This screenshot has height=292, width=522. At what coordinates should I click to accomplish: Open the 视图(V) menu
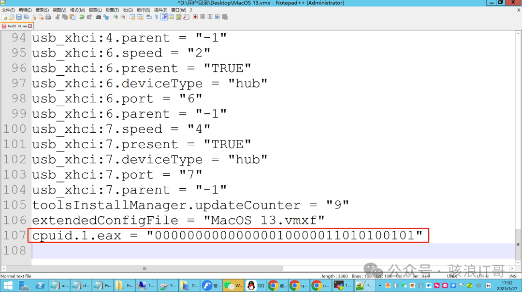[x=59, y=10]
